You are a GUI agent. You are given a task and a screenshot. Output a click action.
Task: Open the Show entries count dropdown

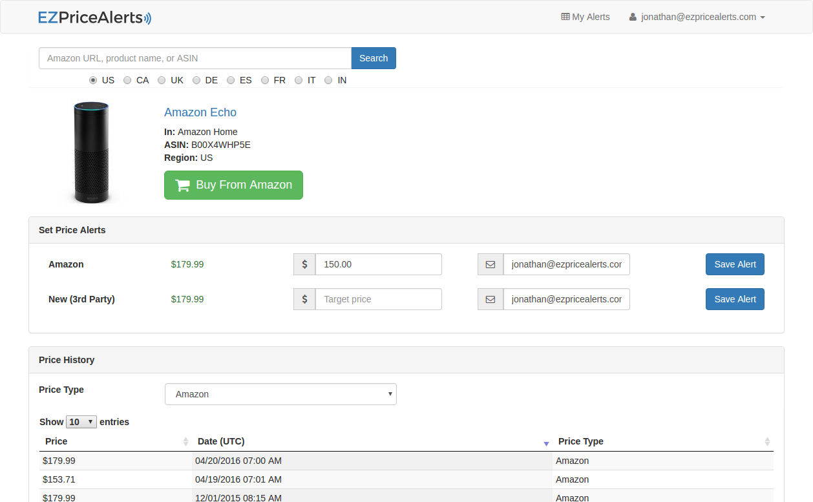81,422
